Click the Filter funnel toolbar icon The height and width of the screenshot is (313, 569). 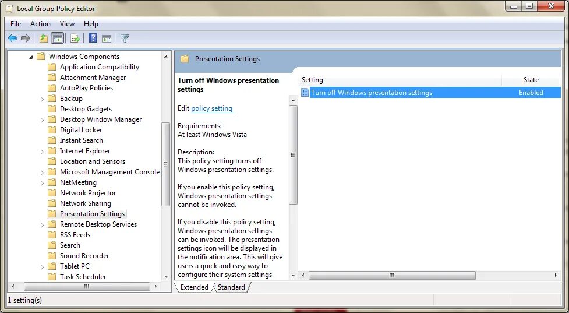click(125, 38)
